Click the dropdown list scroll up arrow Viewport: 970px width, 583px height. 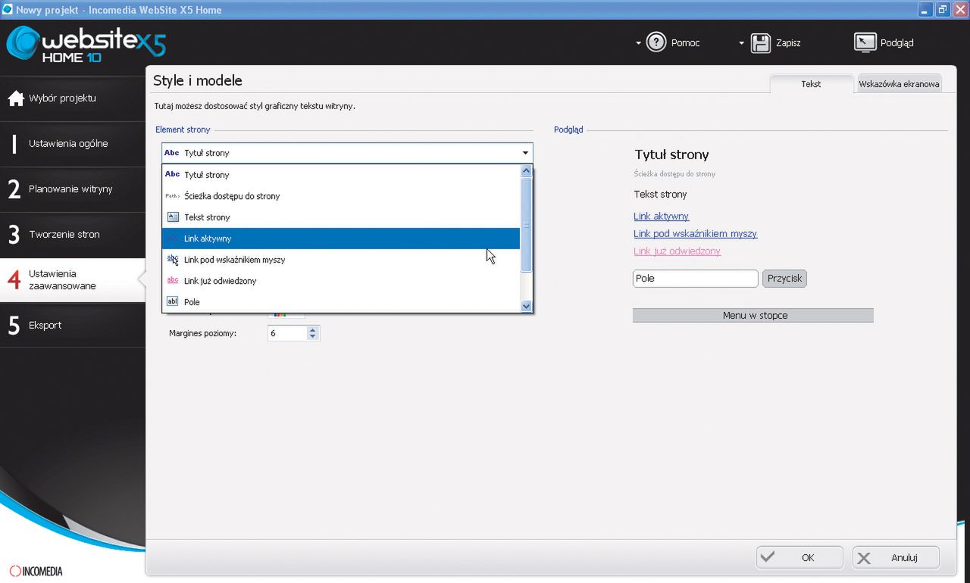pyautogui.click(x=527, y=171)
